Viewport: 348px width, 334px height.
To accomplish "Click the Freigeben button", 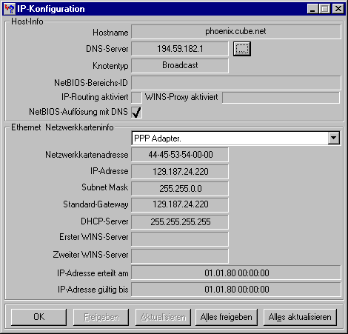I will pos(101,317).
